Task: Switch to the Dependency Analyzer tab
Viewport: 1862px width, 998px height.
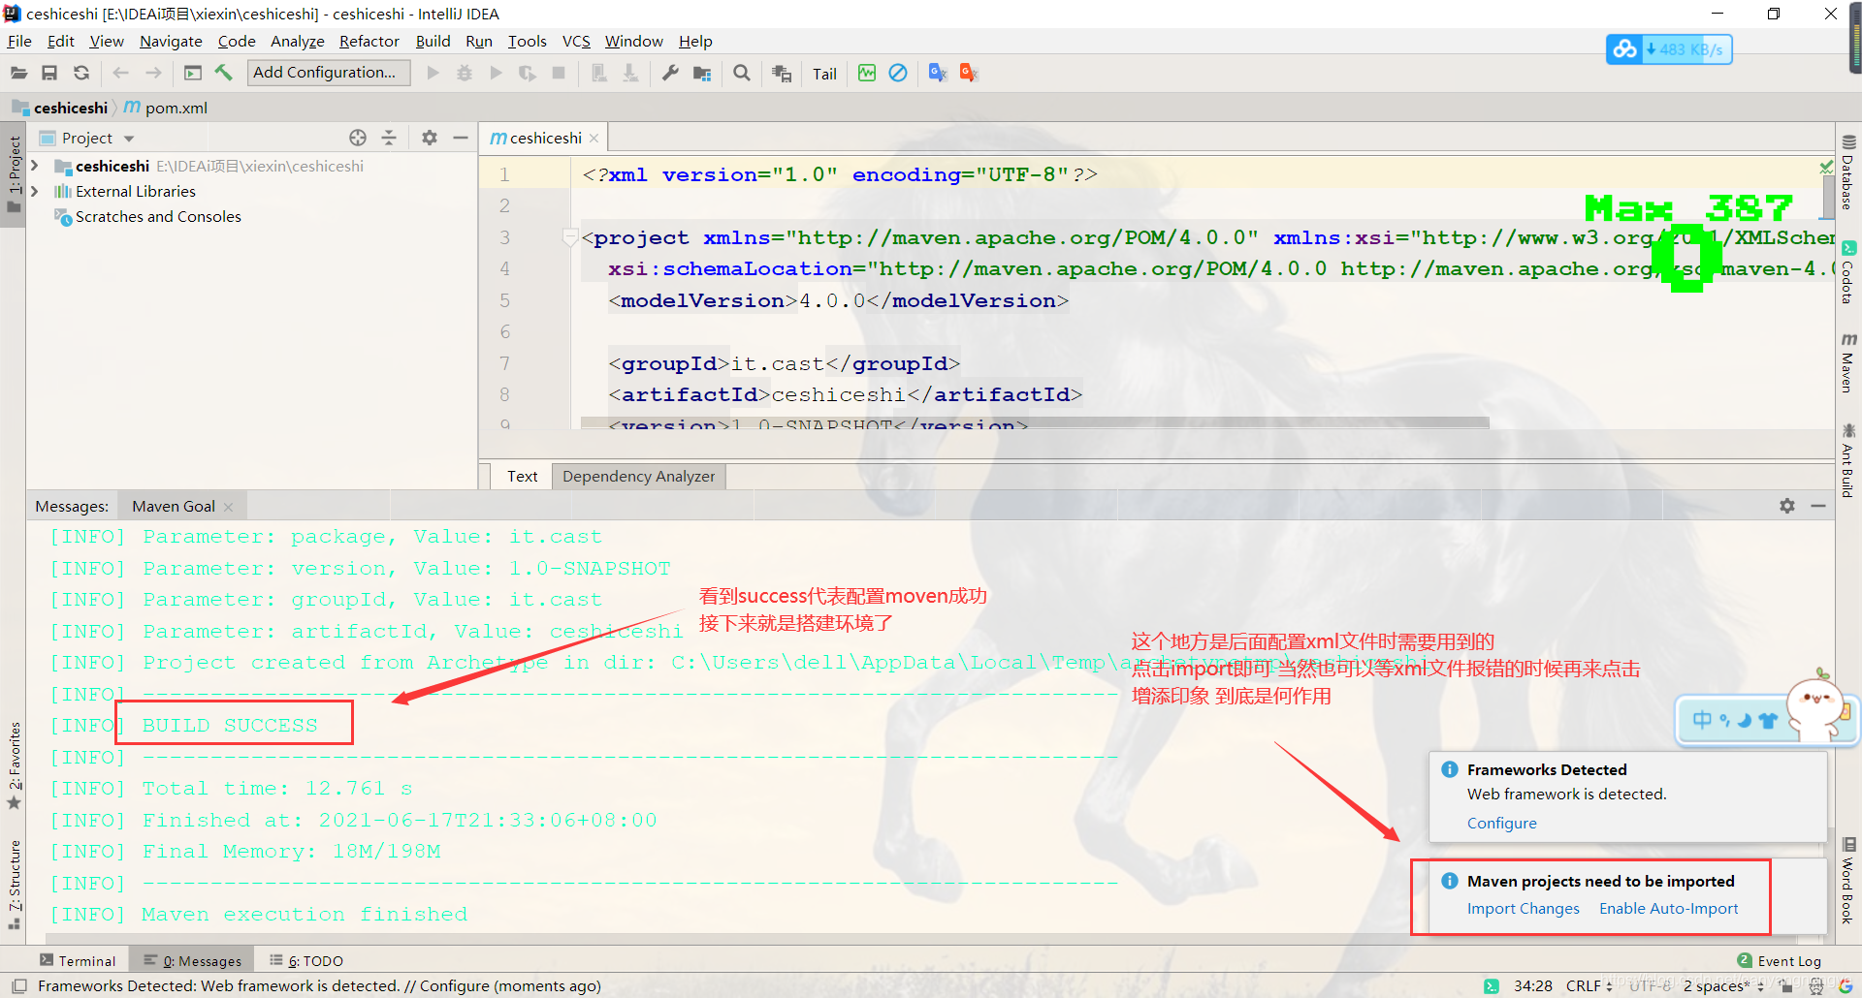Action: tap(638, 477)
